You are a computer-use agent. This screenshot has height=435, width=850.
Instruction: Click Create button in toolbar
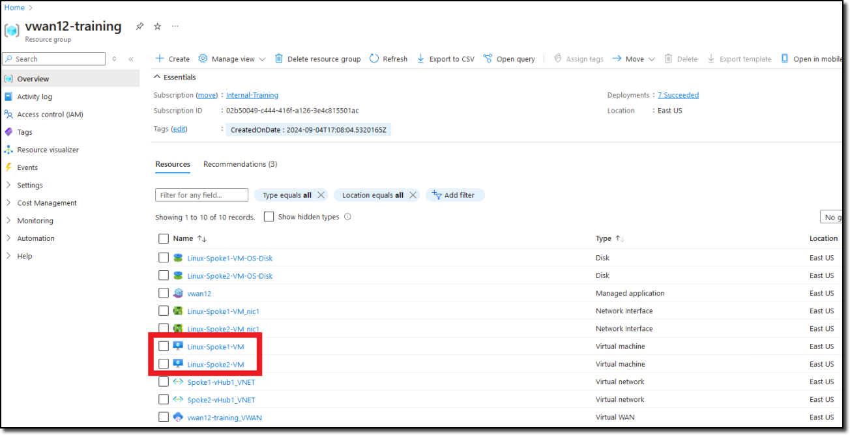tap(172, 59)
